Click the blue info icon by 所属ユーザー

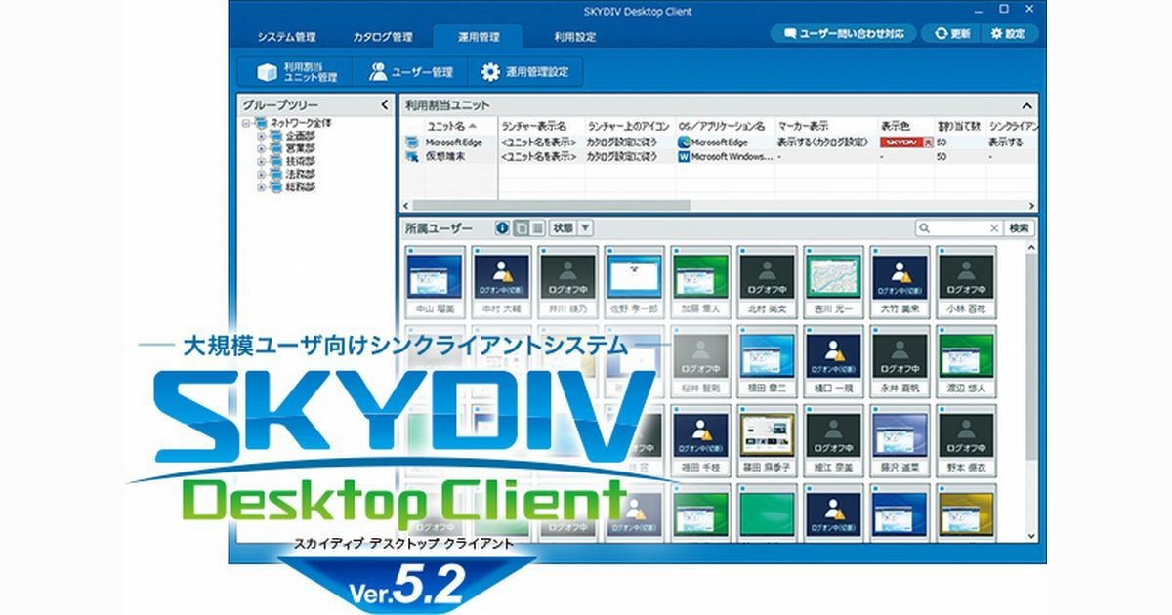(503, 228)
